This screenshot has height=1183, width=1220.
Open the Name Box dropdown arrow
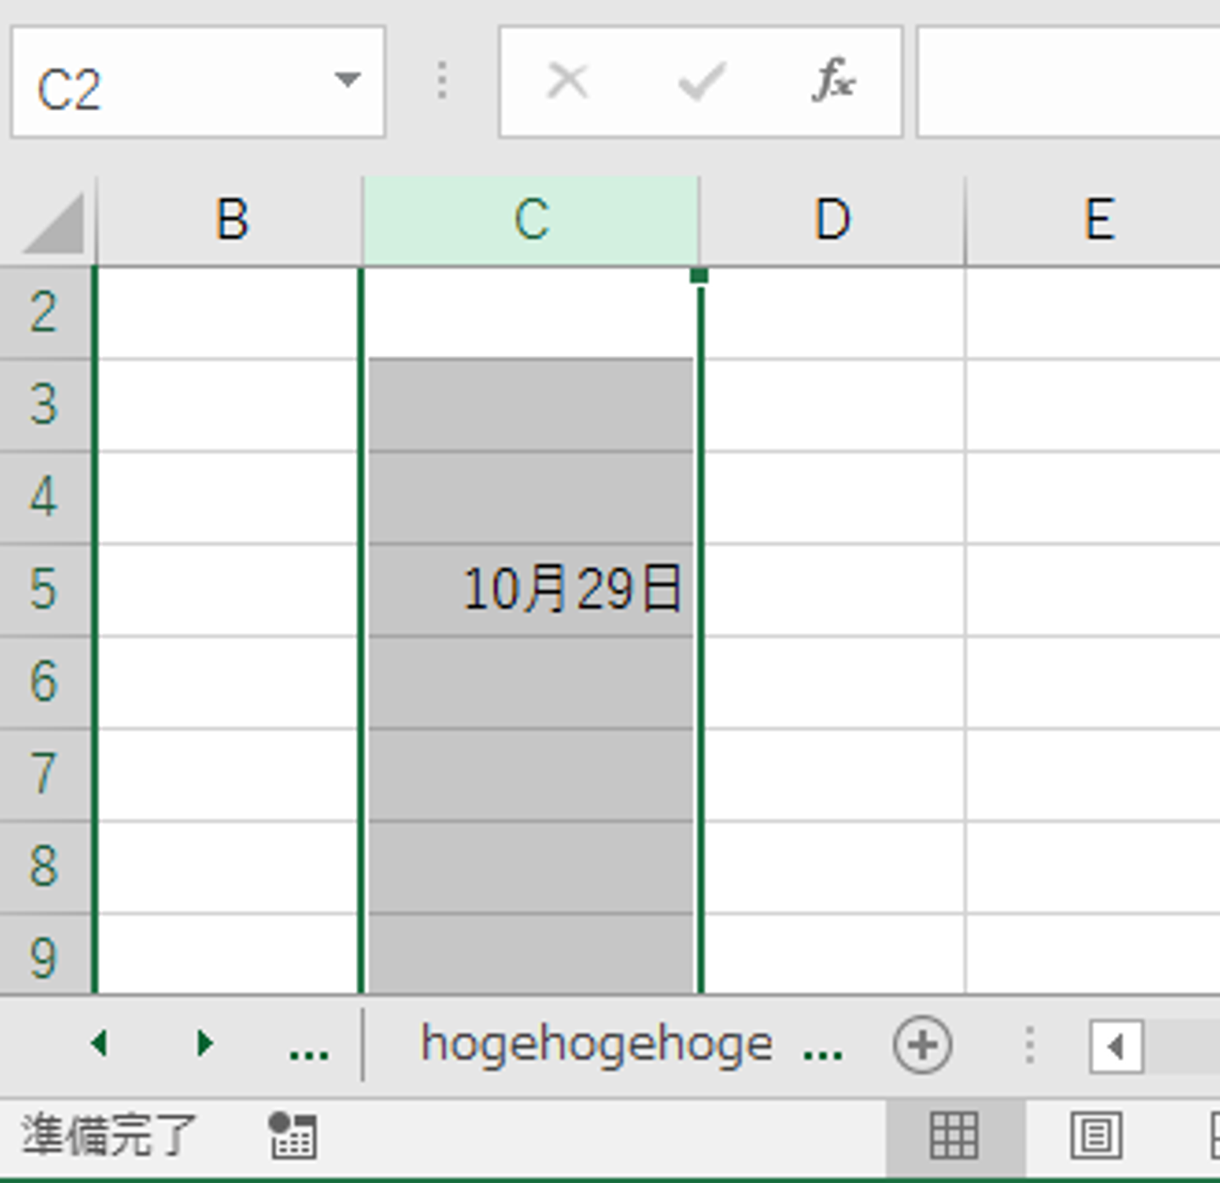click(x=347, y=80)
